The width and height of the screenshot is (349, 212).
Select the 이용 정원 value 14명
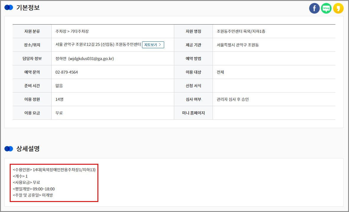(59, 99)
